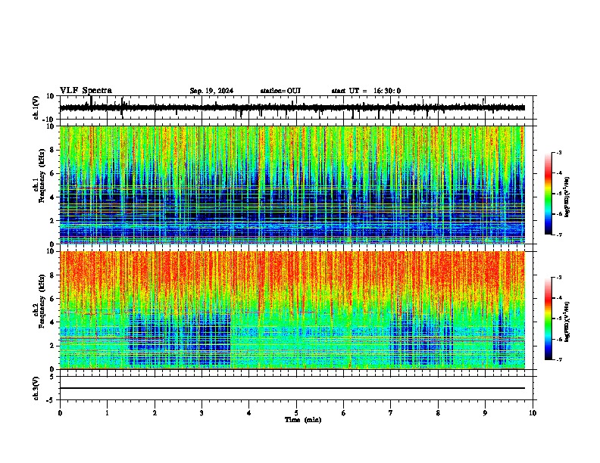Click the time axis tick label 10
This screenshot has width=600, height=463.
click(533, 413)
